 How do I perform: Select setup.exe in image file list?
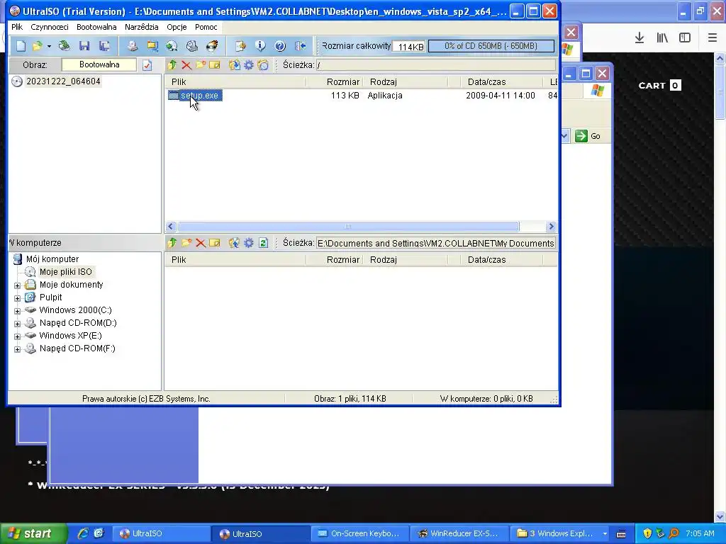click(199, 96)
